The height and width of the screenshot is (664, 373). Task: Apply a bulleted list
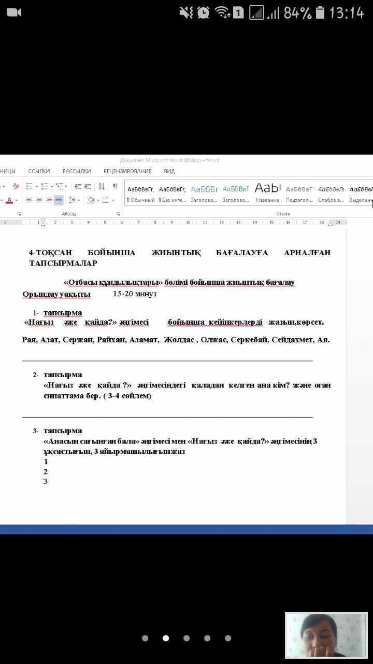[29, 186]
